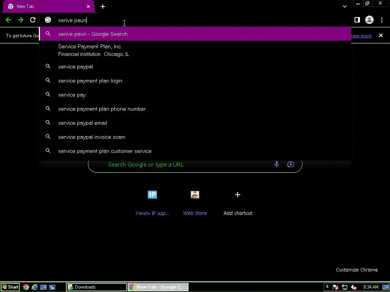The height and width of the screenshot is (292, 390).
Task: Select New Tab - Google Chrome taskbar button
Action: click(158, 287)
